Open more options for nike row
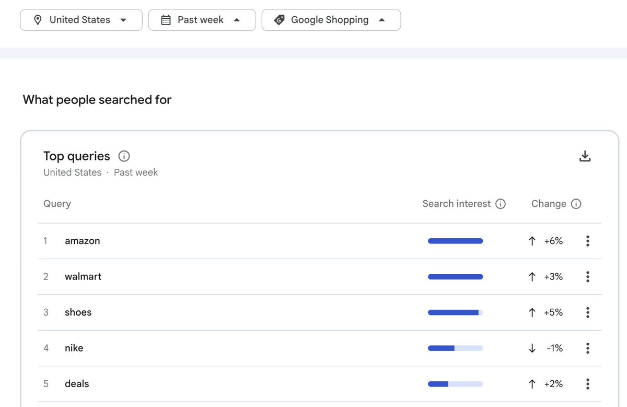 pos(588,348)
